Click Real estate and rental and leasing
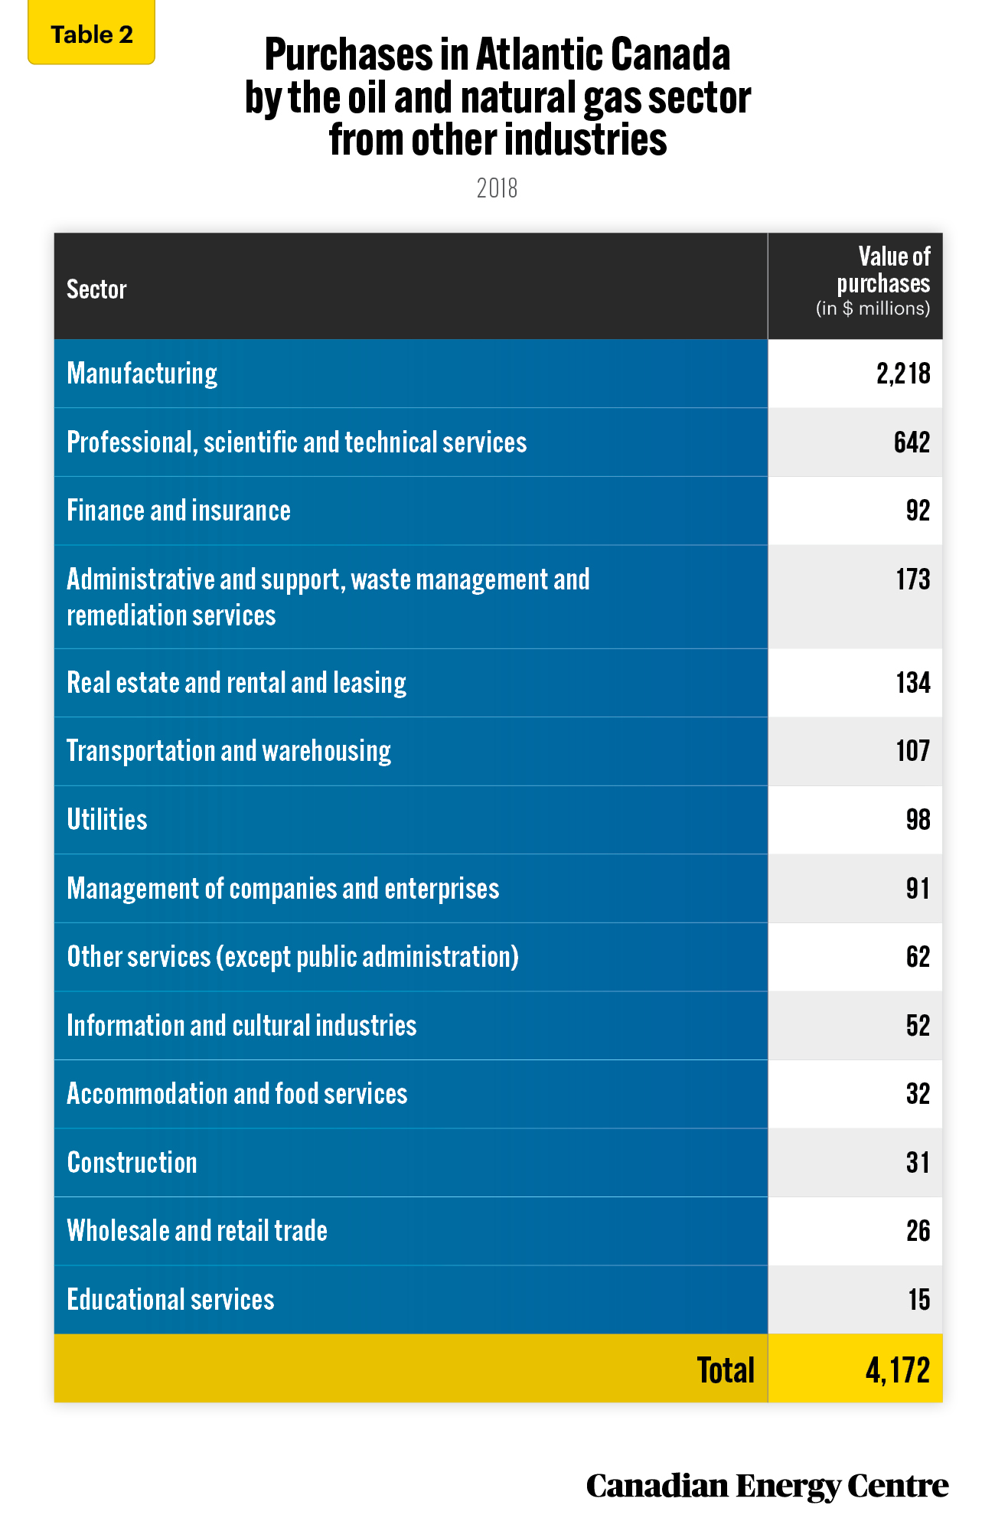Viewport: 995px width, 1531px height. (x=498, y=683)
